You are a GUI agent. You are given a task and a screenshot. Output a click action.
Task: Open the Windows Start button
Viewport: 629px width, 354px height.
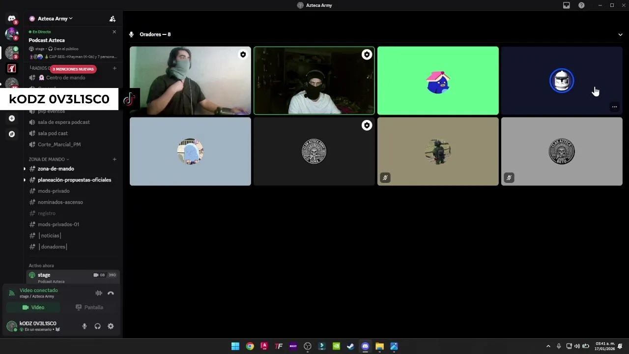(x=235, y=346)
